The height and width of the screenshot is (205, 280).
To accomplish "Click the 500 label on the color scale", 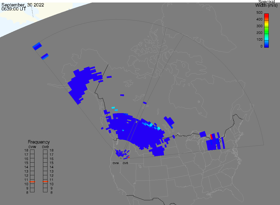I will tap(259, 12).
